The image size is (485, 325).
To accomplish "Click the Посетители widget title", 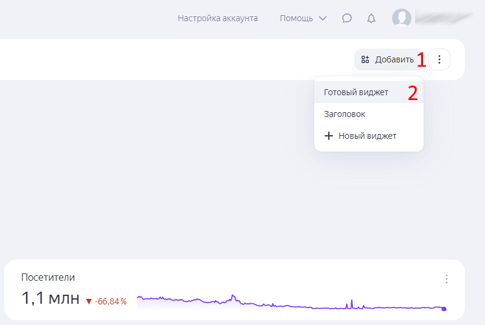I will coord(48,277).
